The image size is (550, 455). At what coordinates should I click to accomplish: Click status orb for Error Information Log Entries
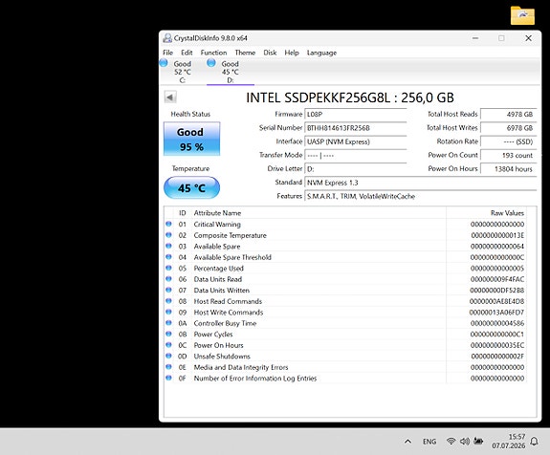168,378
